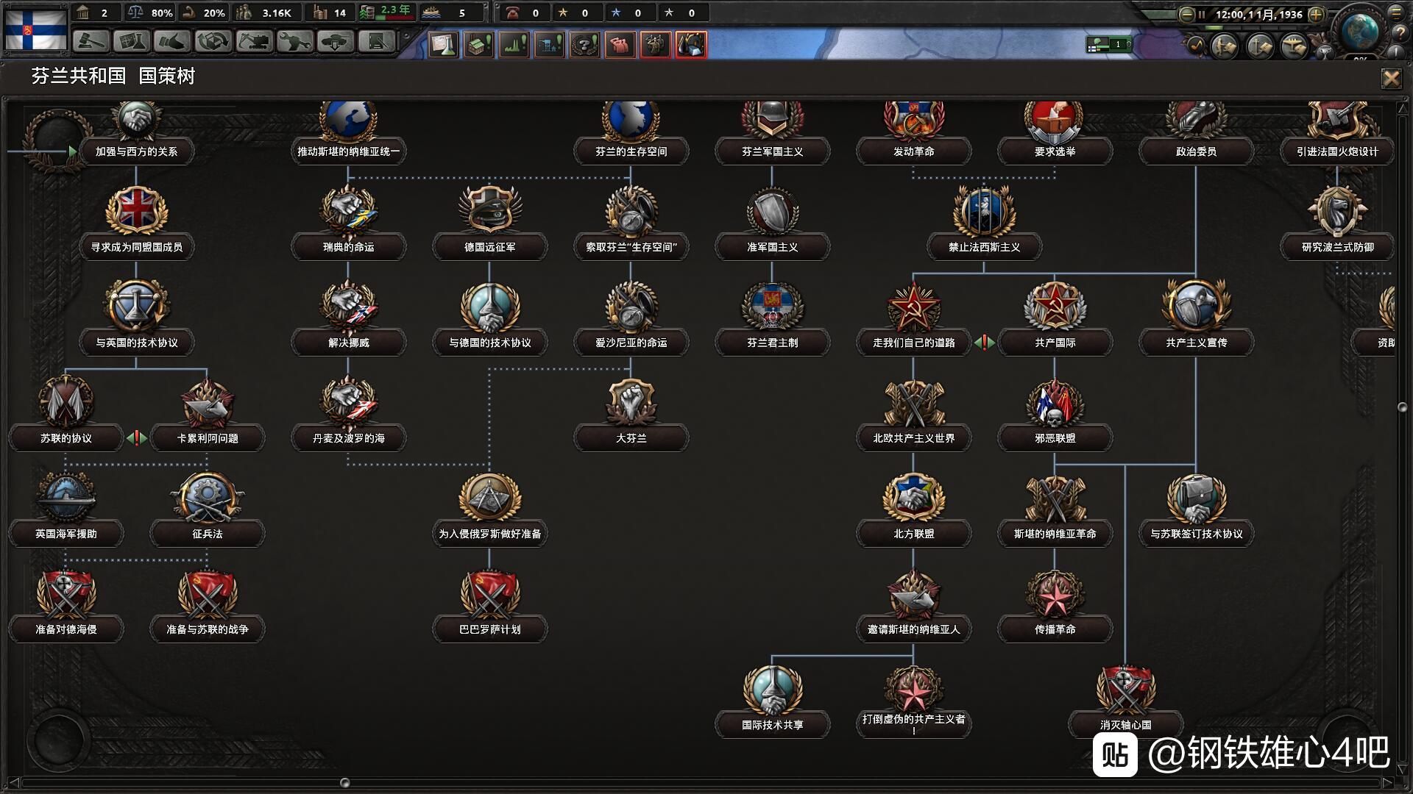
Task: Click the fuel 2.3年 indicator
Action: point(386,12)
